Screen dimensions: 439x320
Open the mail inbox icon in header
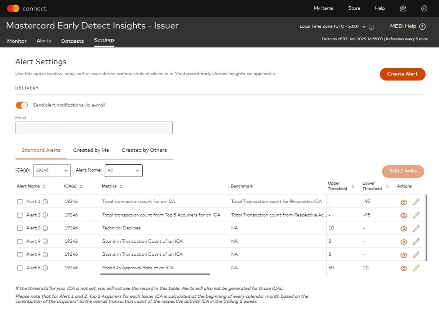403,9
